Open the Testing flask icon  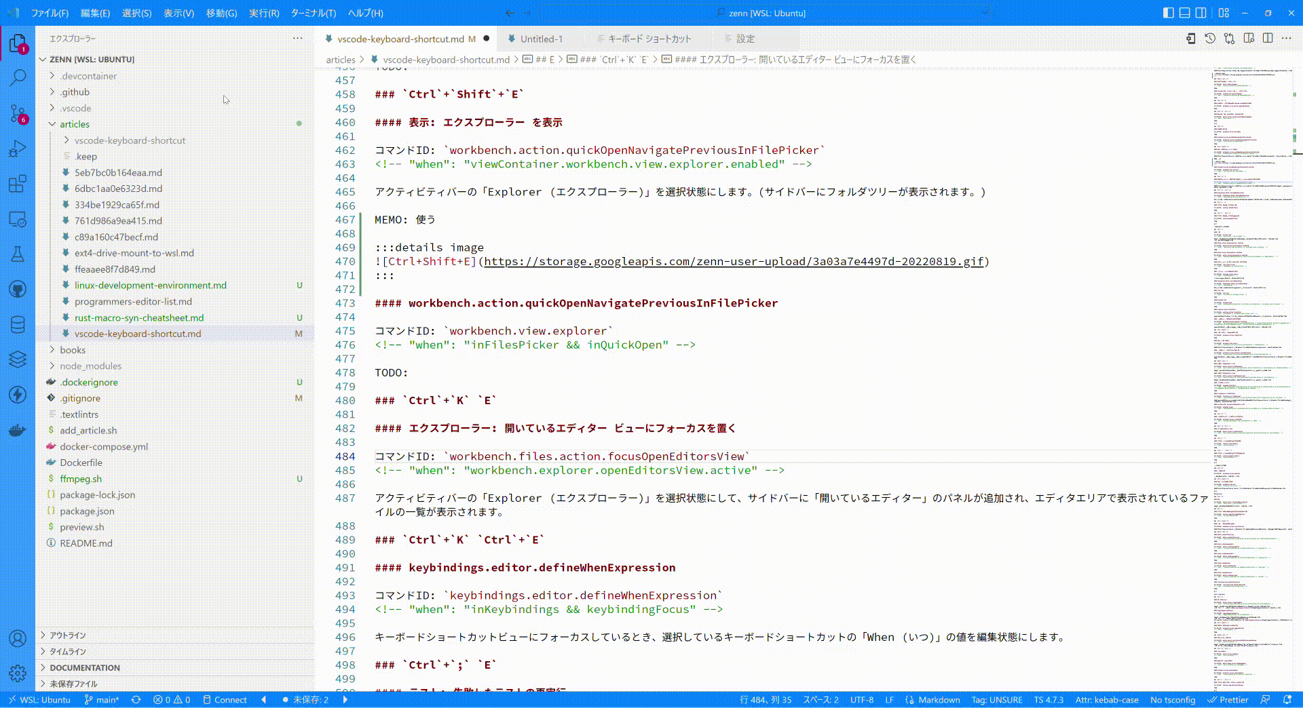(18, 254)
